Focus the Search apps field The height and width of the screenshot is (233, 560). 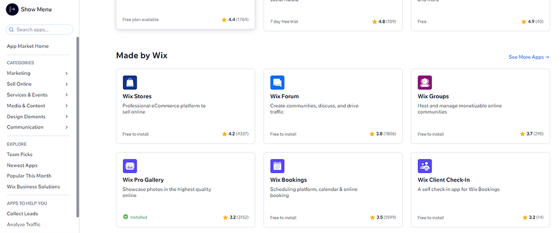point(39,30)
